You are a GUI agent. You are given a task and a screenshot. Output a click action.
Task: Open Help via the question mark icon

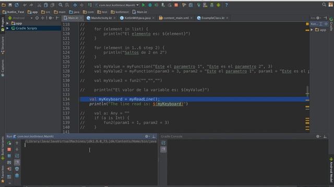(226, 5)
